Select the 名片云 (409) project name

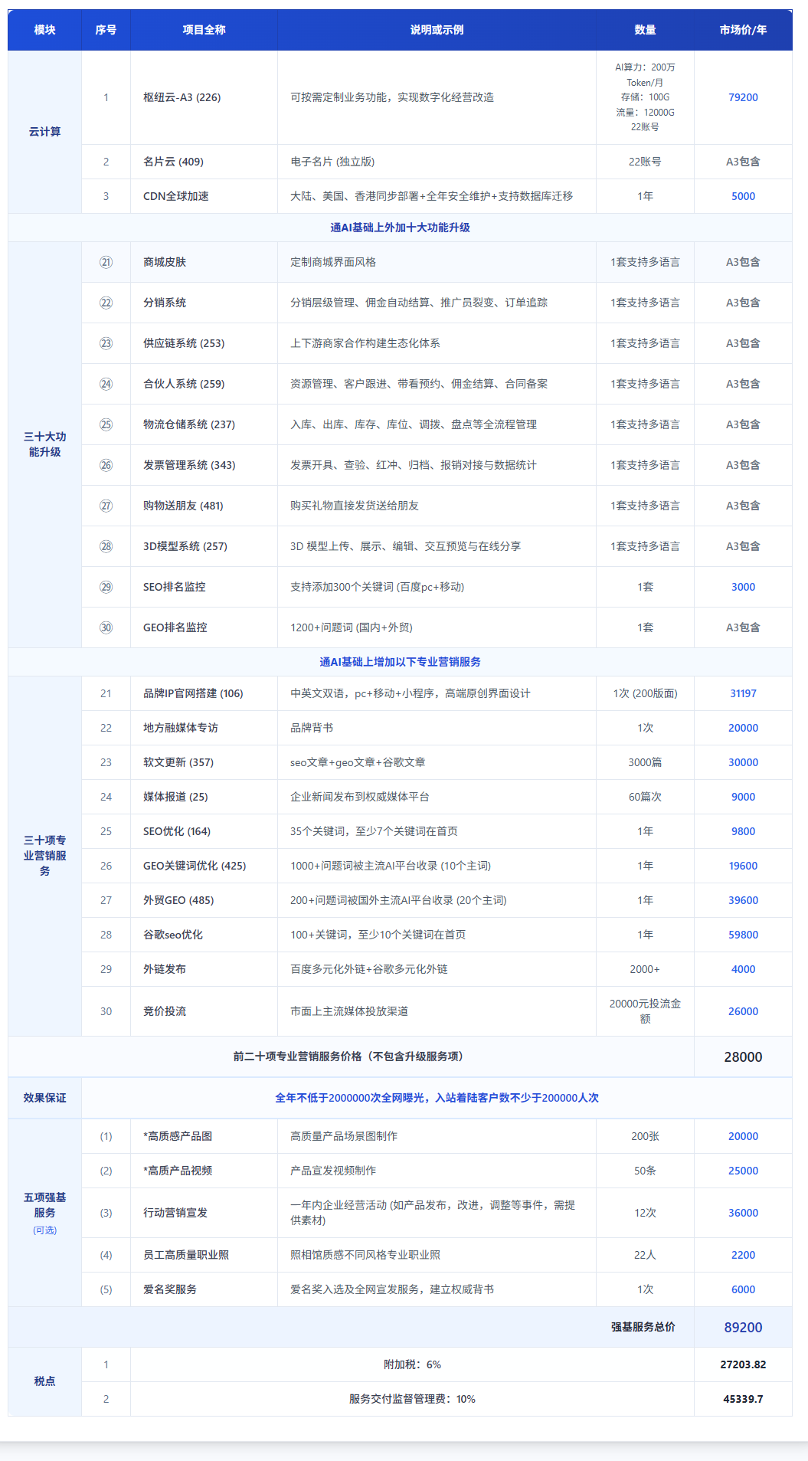pos(173,162)
